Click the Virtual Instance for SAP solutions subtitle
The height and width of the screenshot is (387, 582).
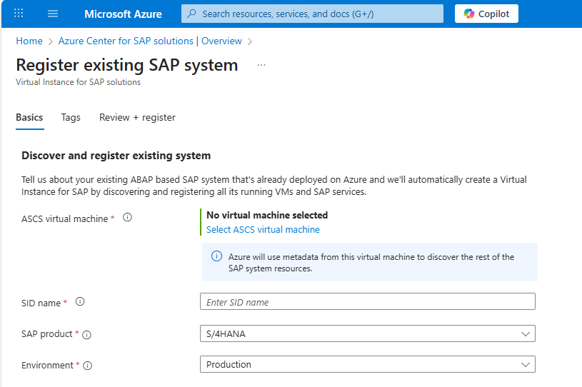click(79, 82)
